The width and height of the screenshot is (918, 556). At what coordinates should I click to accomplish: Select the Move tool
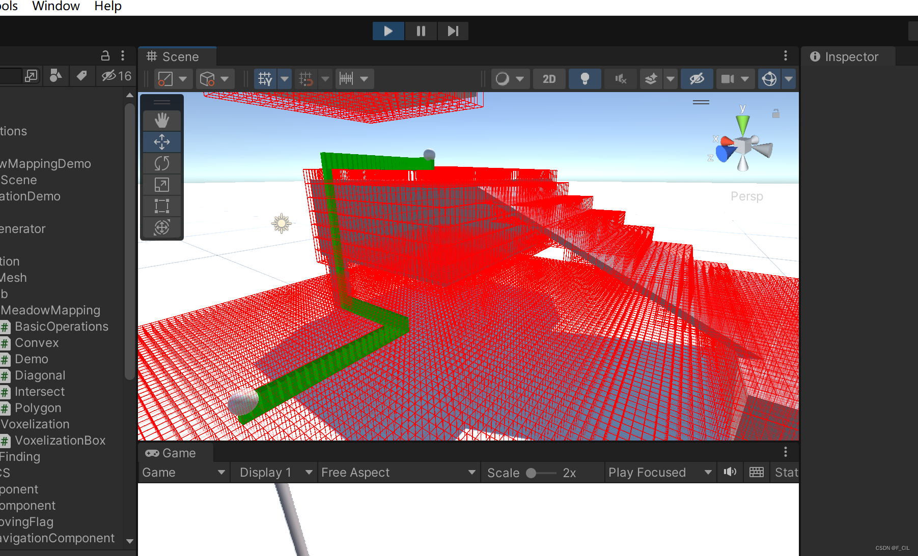tap(162, 142)
